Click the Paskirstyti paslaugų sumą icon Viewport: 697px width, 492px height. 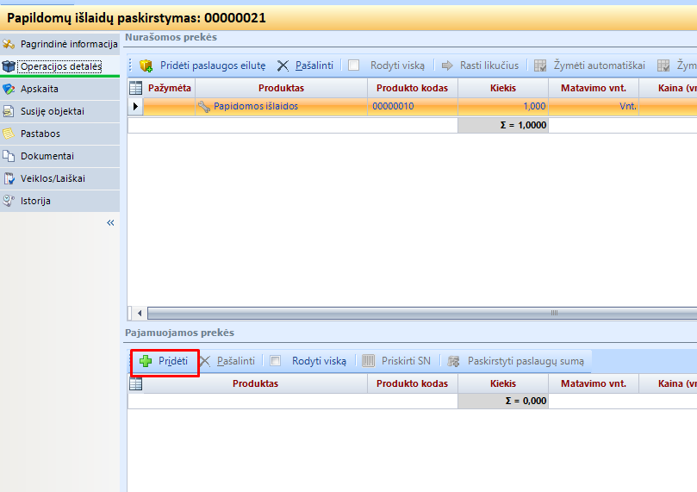452,362
